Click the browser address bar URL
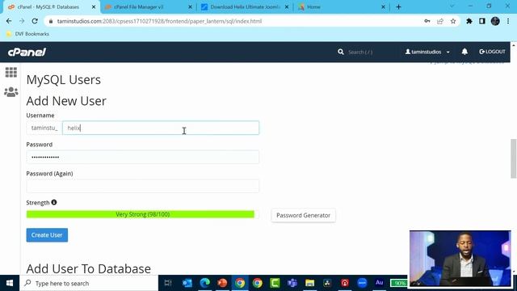 click(x=159, y=21)
